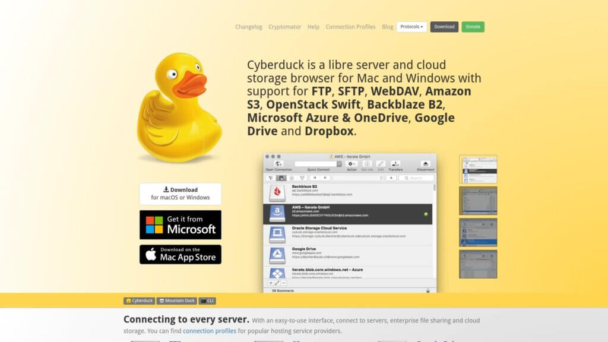Open the Changelog page
608x342 pixels.
tap(248, 27)
